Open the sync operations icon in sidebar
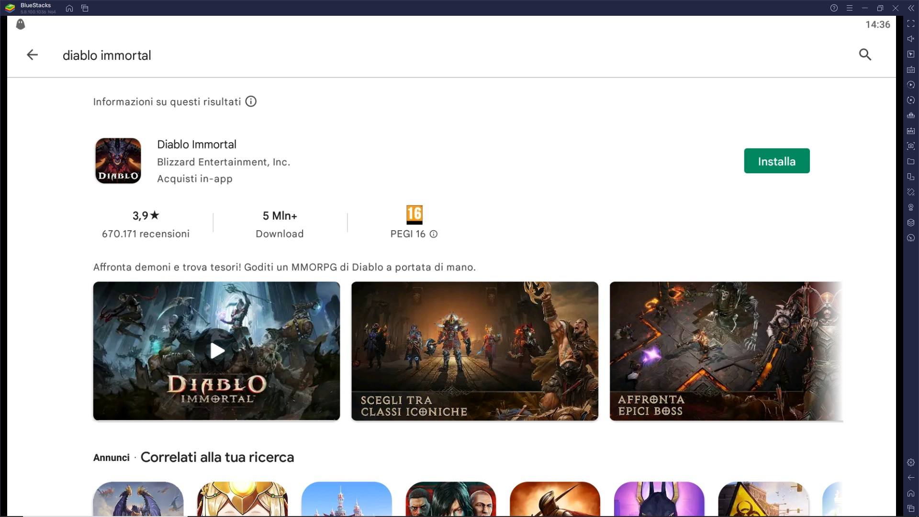919x517 pixels. pyautogui.click(x=911, y=100)
